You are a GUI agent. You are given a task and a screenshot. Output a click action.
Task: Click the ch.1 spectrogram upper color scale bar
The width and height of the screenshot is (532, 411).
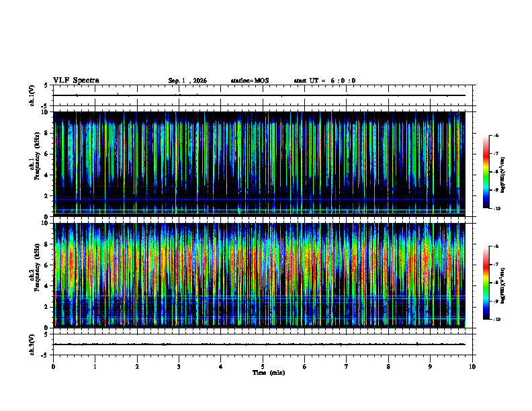click(x=486, y=172)
